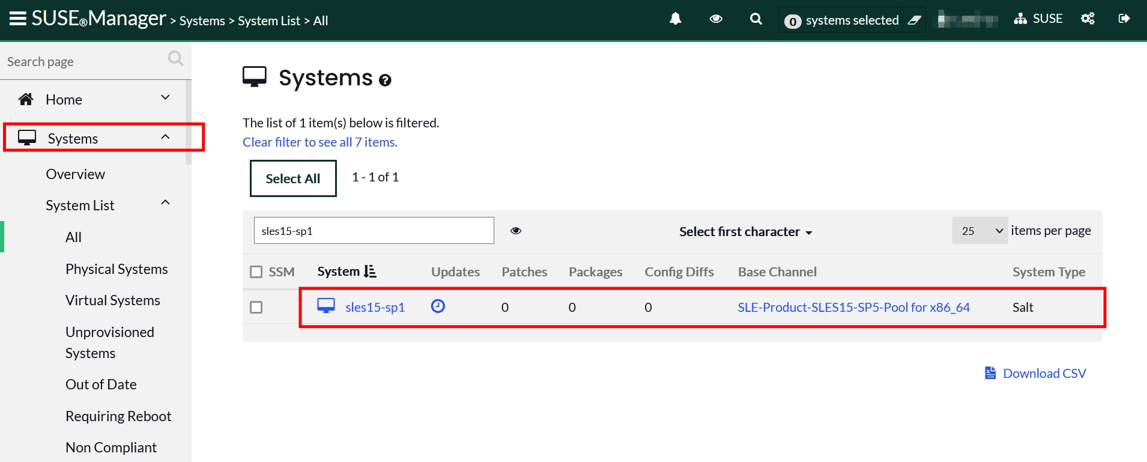This screenshot has width=1147, height=462.
Task: Collapse the System List submenu
Action: coord(166,203)
